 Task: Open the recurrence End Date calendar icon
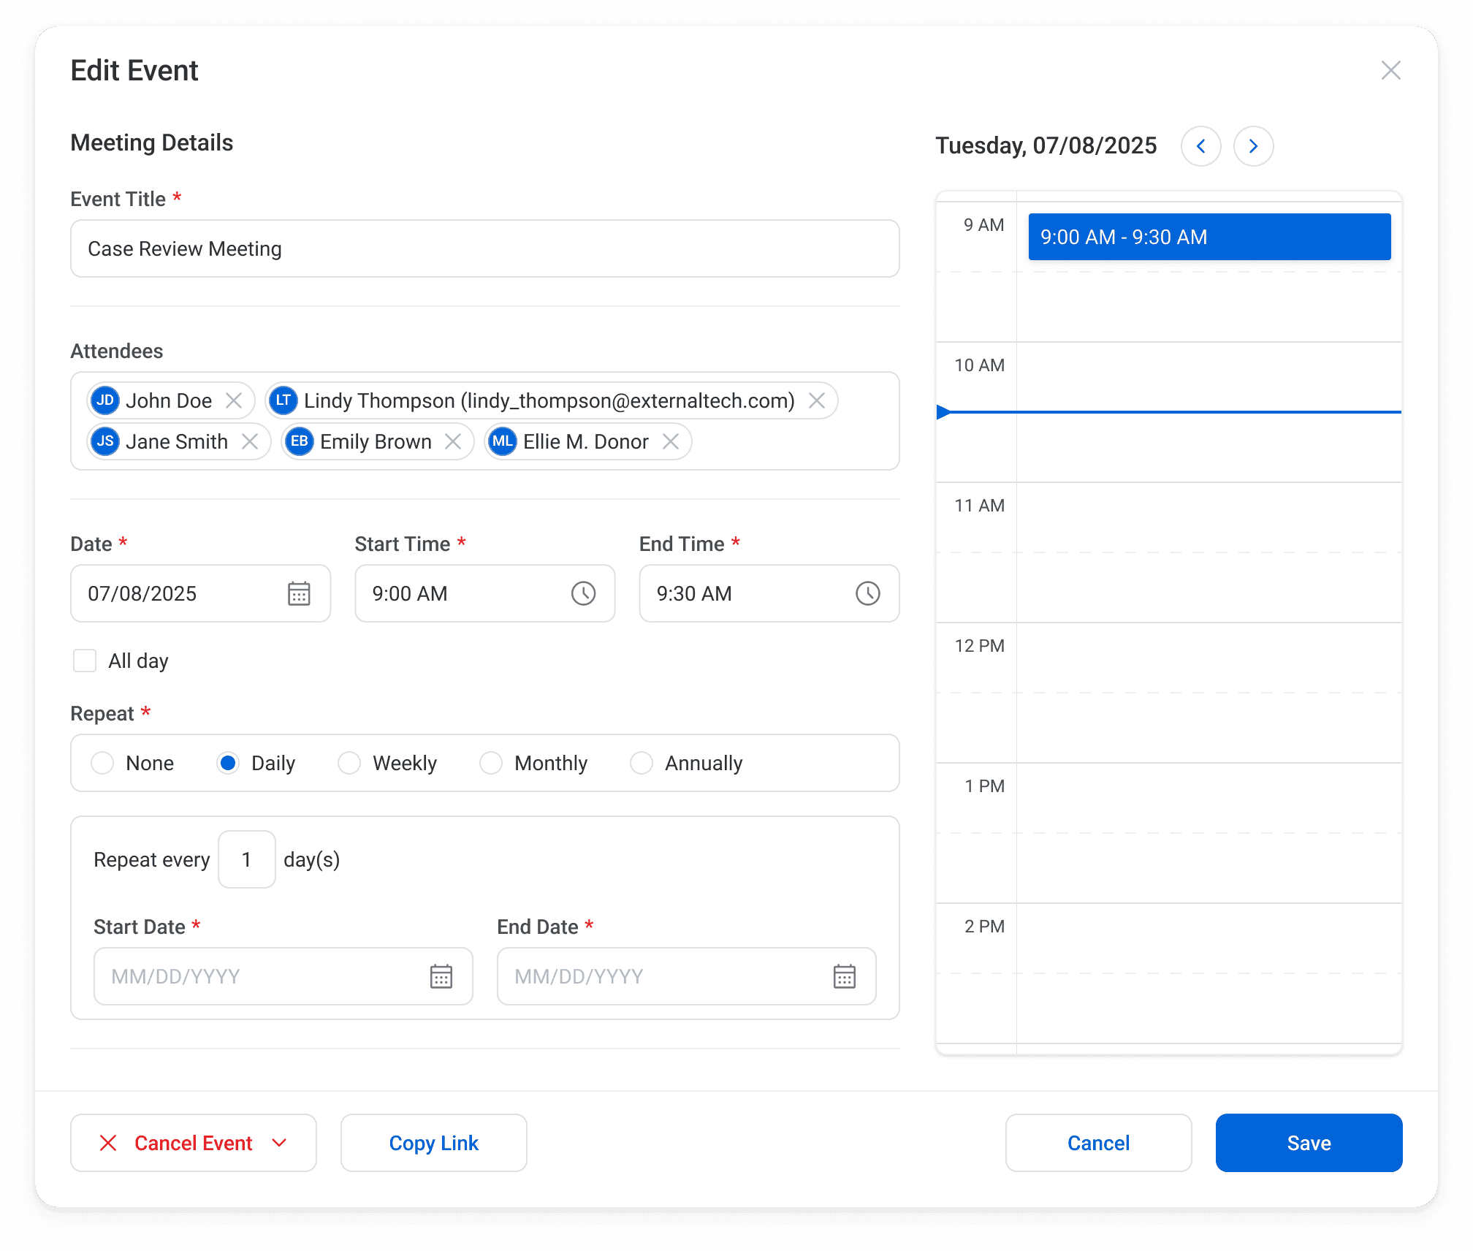(845, 976)
